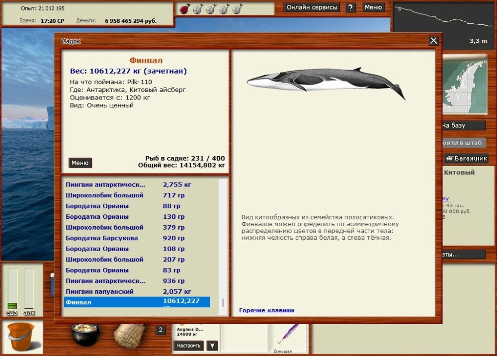Select the Финвал row in the list
This screenshot has width=497, height=356.
(x=137, y=302)
